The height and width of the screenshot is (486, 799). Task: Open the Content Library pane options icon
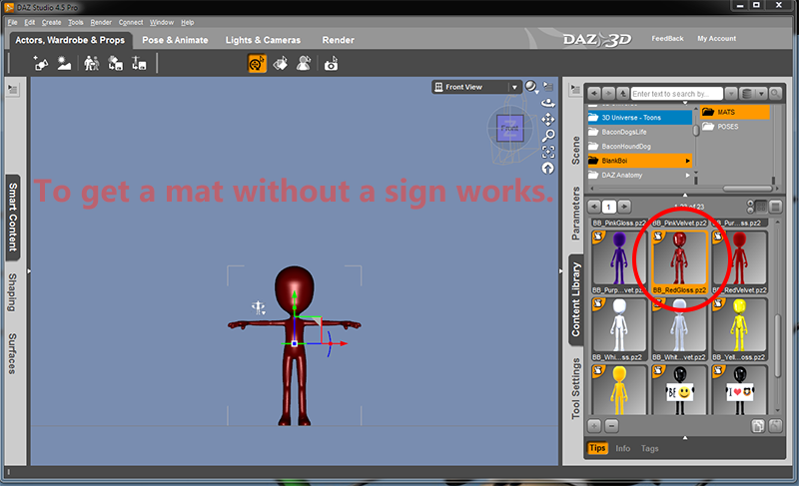click(x=575, y=90)
